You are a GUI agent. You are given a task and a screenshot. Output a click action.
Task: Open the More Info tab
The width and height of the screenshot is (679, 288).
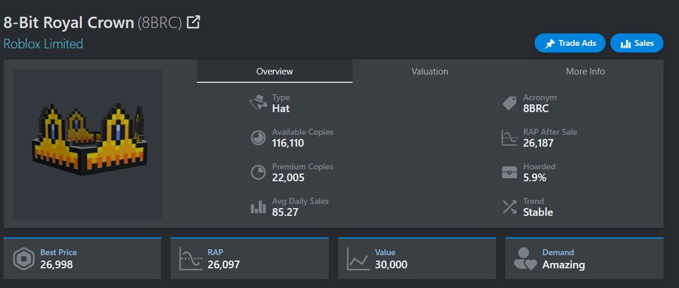coord(585,72)
